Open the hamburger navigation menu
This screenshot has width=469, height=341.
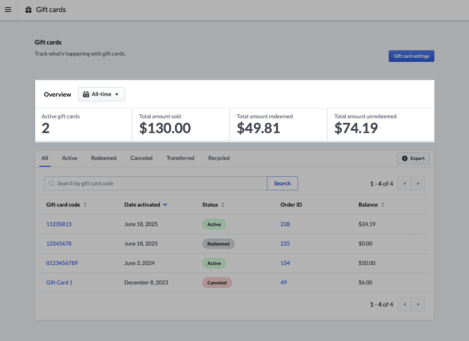coord(8,10)
